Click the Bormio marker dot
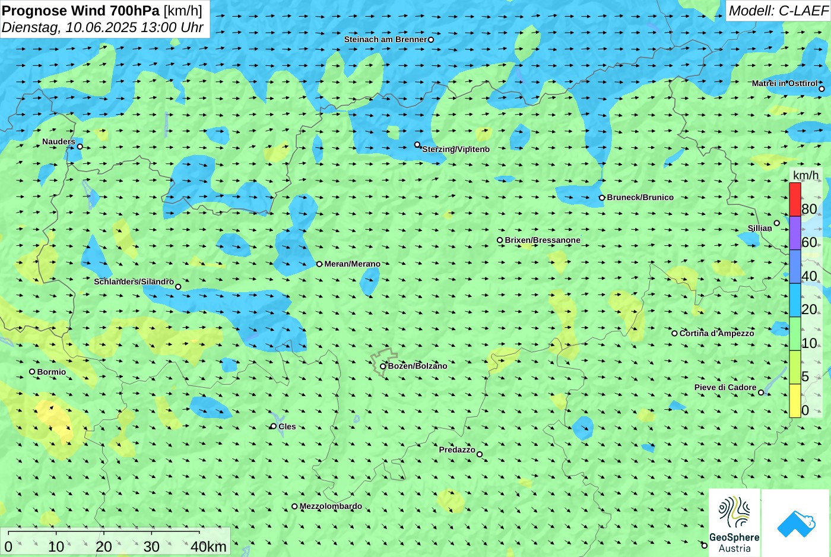 pyautogui.click(x=32, y=372)
